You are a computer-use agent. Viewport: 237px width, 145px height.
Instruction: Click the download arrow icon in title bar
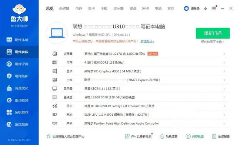click(206, 9)
